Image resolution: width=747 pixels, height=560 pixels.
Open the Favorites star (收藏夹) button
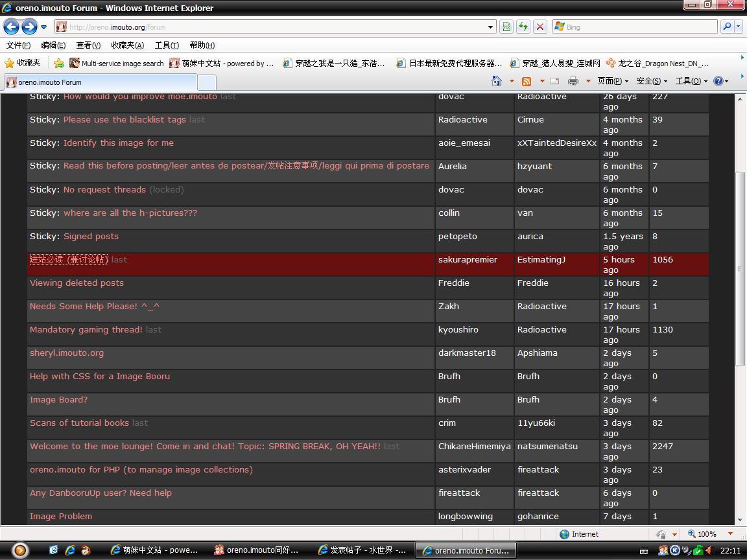[x=23, y=63]
